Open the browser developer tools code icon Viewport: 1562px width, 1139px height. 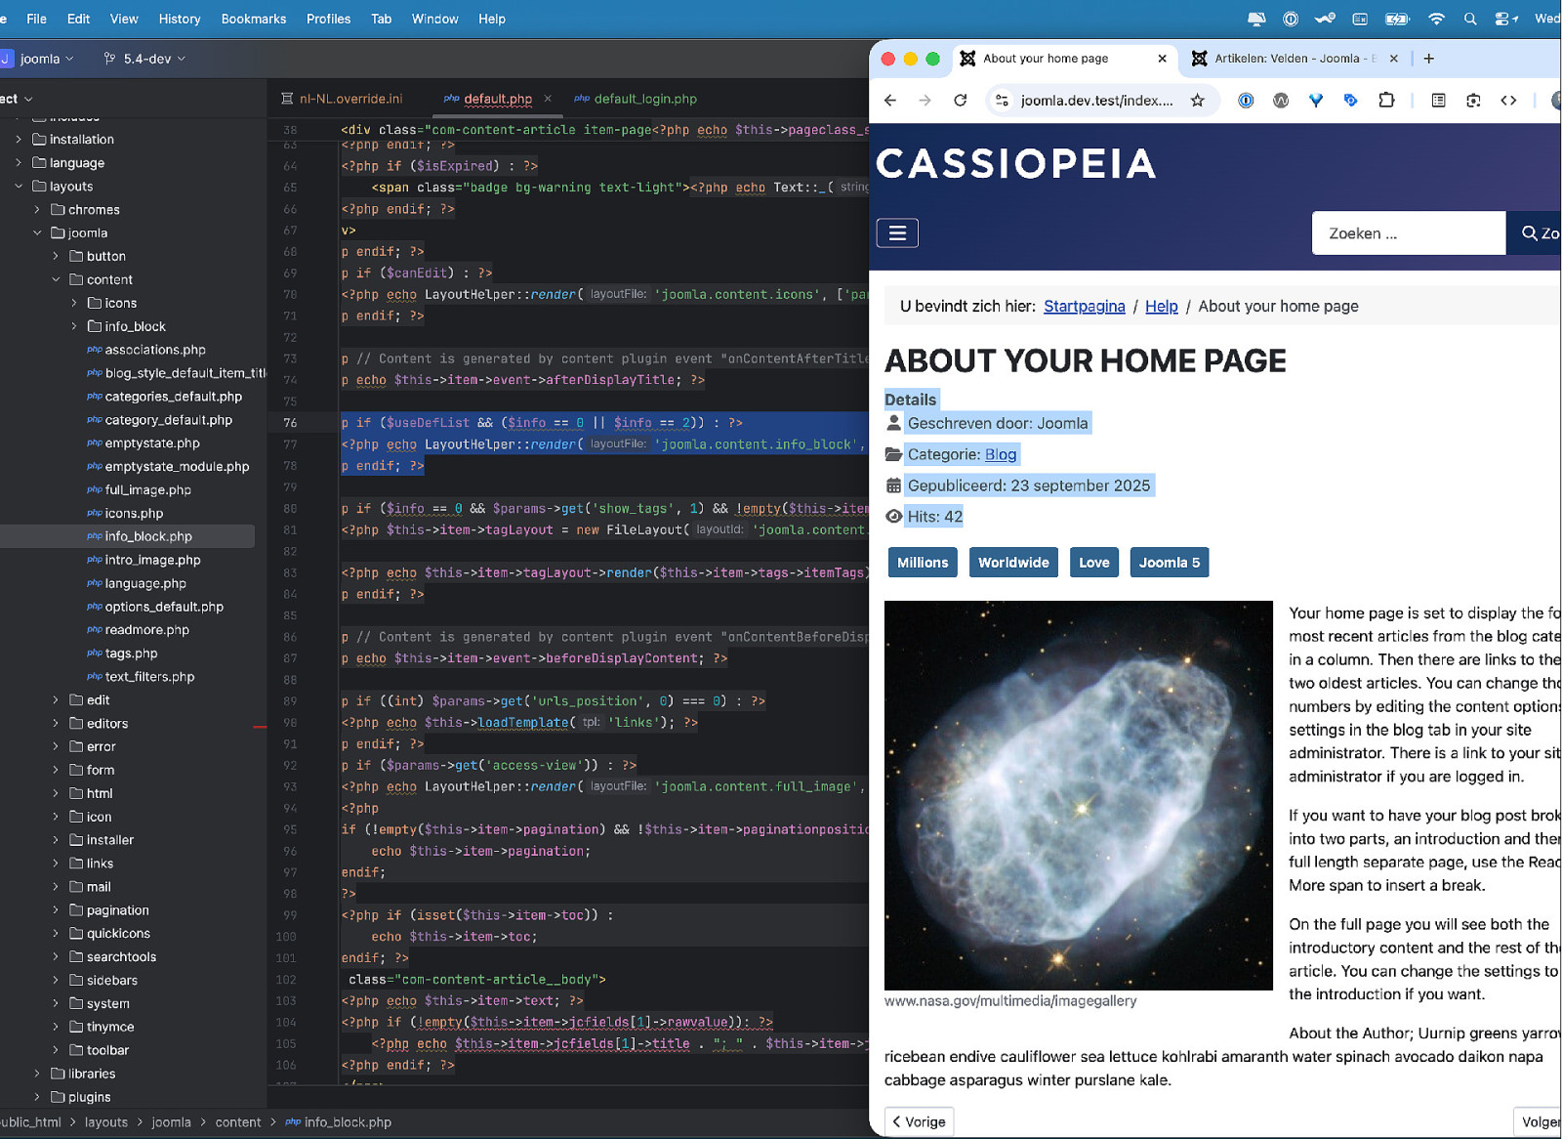(x=1508, y=100)
